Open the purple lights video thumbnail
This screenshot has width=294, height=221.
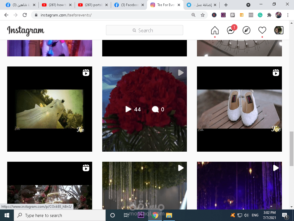(239, 186)
